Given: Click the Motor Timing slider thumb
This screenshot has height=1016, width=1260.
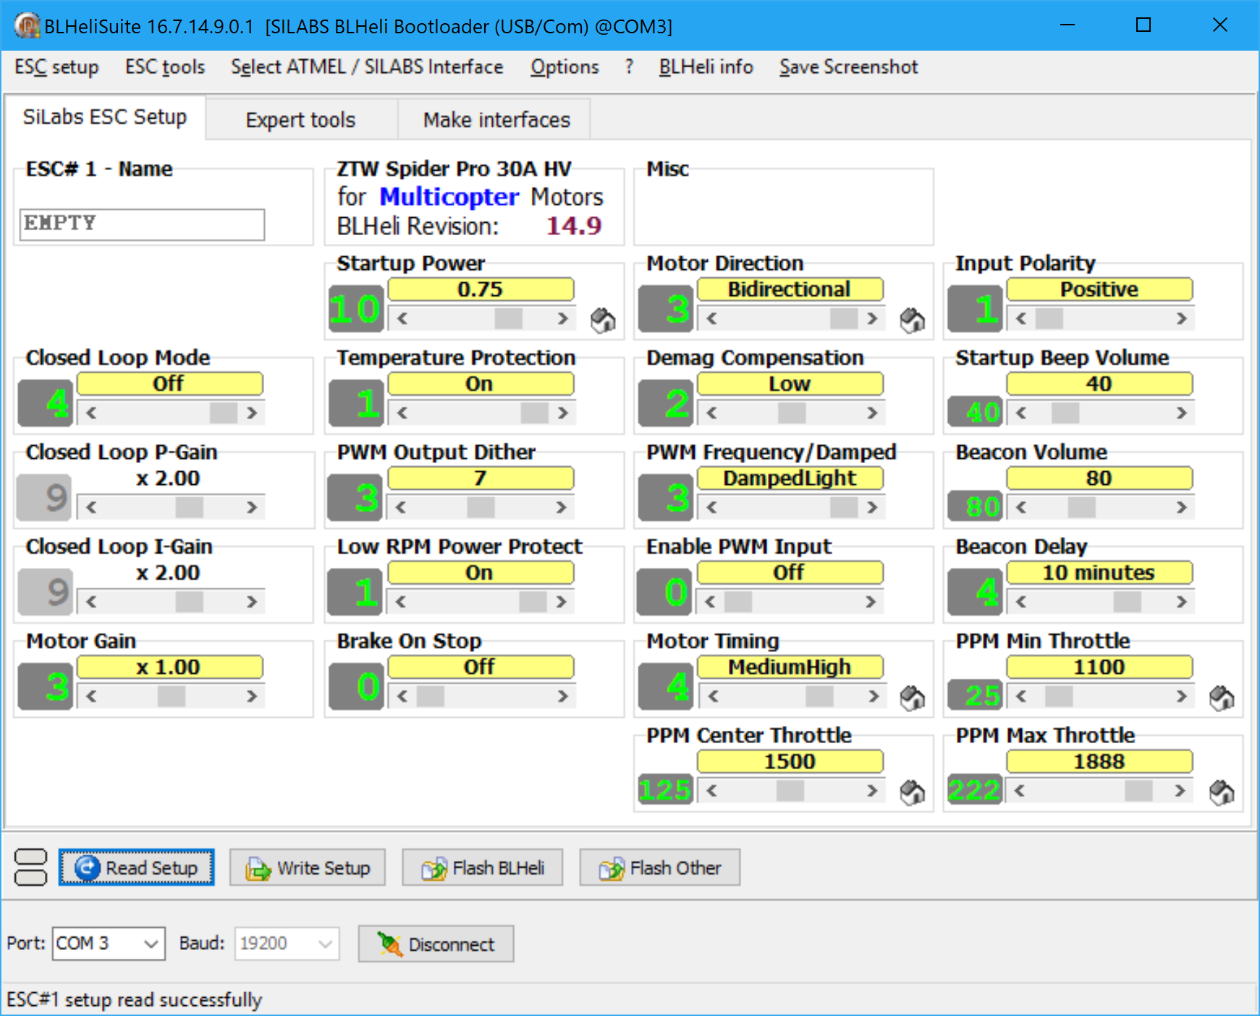Looking at the screenshot, I should 819,696.
